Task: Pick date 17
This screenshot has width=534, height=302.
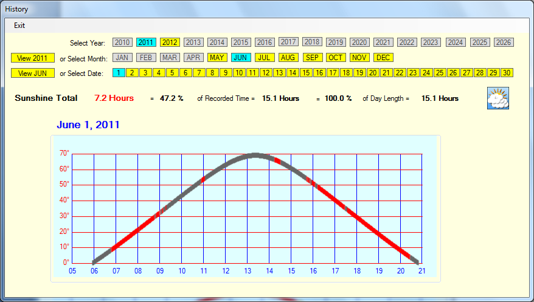Action: pyautogui.click(x=333, y=72)
